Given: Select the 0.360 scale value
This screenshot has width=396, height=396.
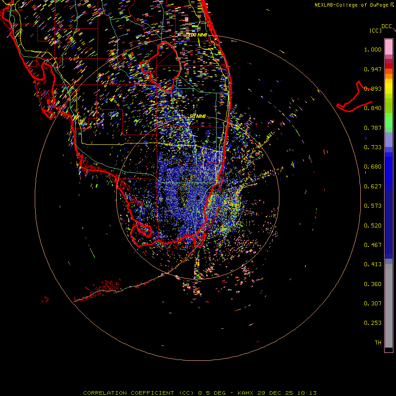Looking at the screenshot, I should coord(373,284).
